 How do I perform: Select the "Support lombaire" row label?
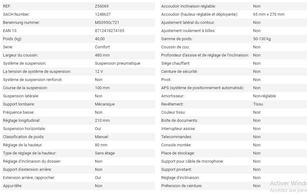(x=19, y=104)
